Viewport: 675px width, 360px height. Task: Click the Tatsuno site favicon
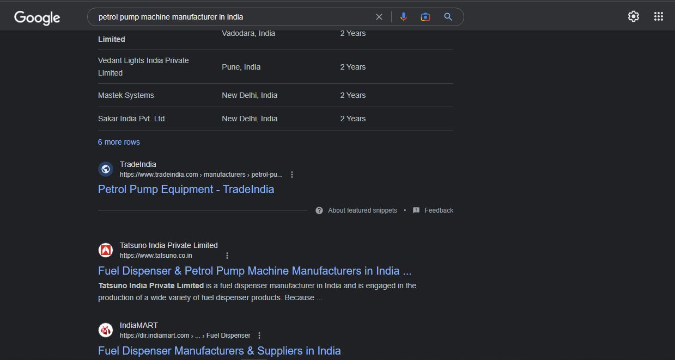click(x=106, y=250)
